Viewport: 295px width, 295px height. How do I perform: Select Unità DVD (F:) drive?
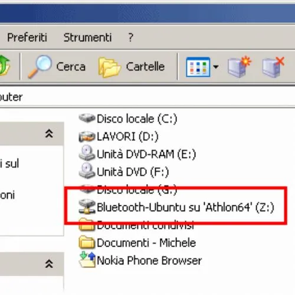pyautogui.click(x=123, y=172)
